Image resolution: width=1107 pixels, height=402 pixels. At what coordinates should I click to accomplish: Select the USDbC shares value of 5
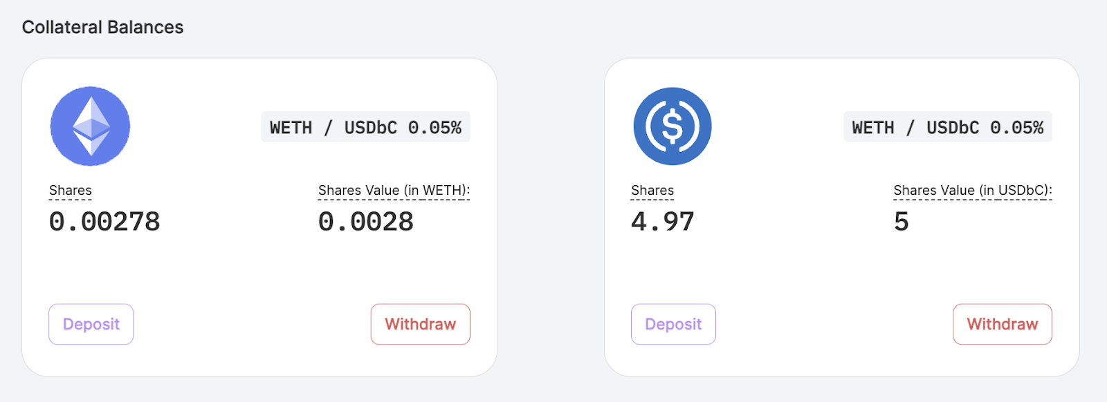[901, 222]
